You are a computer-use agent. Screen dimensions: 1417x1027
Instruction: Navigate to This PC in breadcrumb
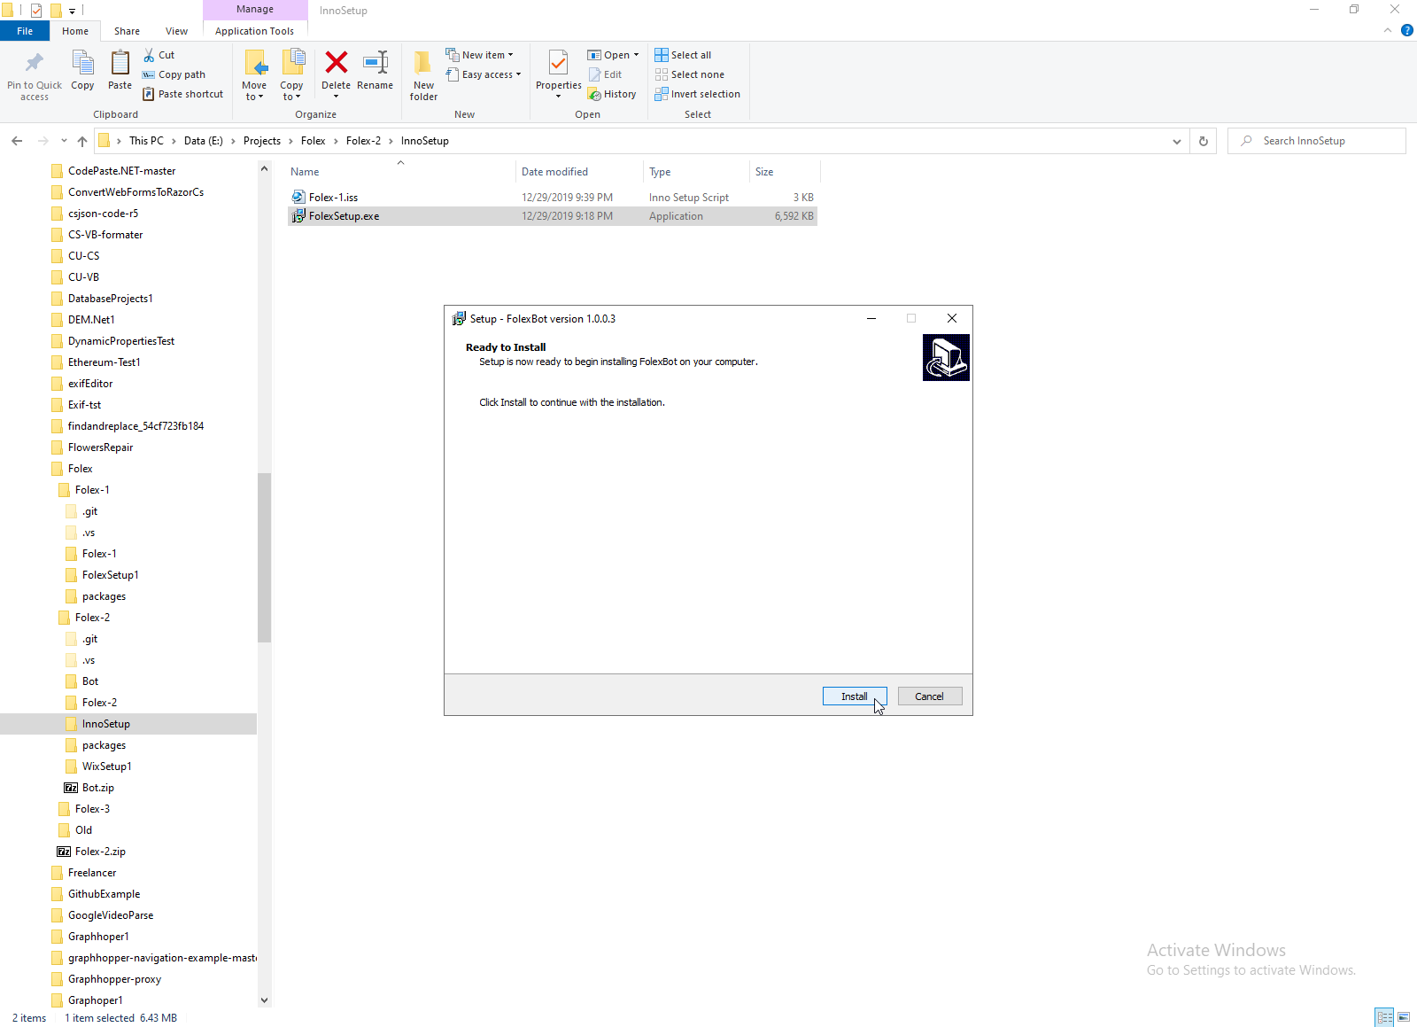coord(146,141)
